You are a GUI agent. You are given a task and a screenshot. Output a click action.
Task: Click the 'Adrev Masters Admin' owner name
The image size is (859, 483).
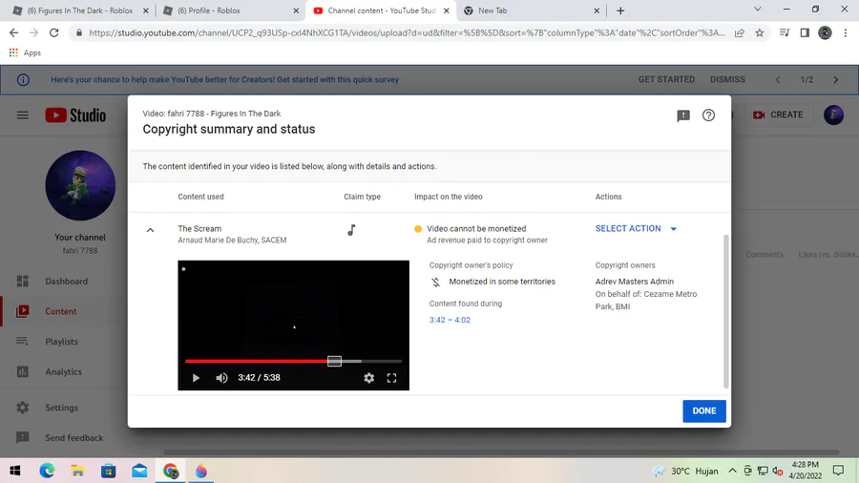[635, 282]
